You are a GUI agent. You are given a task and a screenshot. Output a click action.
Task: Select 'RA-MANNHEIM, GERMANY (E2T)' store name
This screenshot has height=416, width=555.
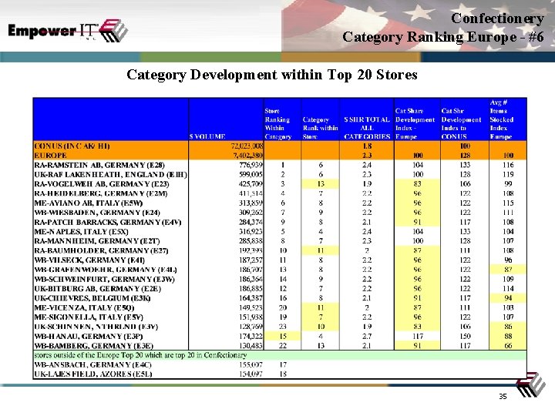(97, 241)
